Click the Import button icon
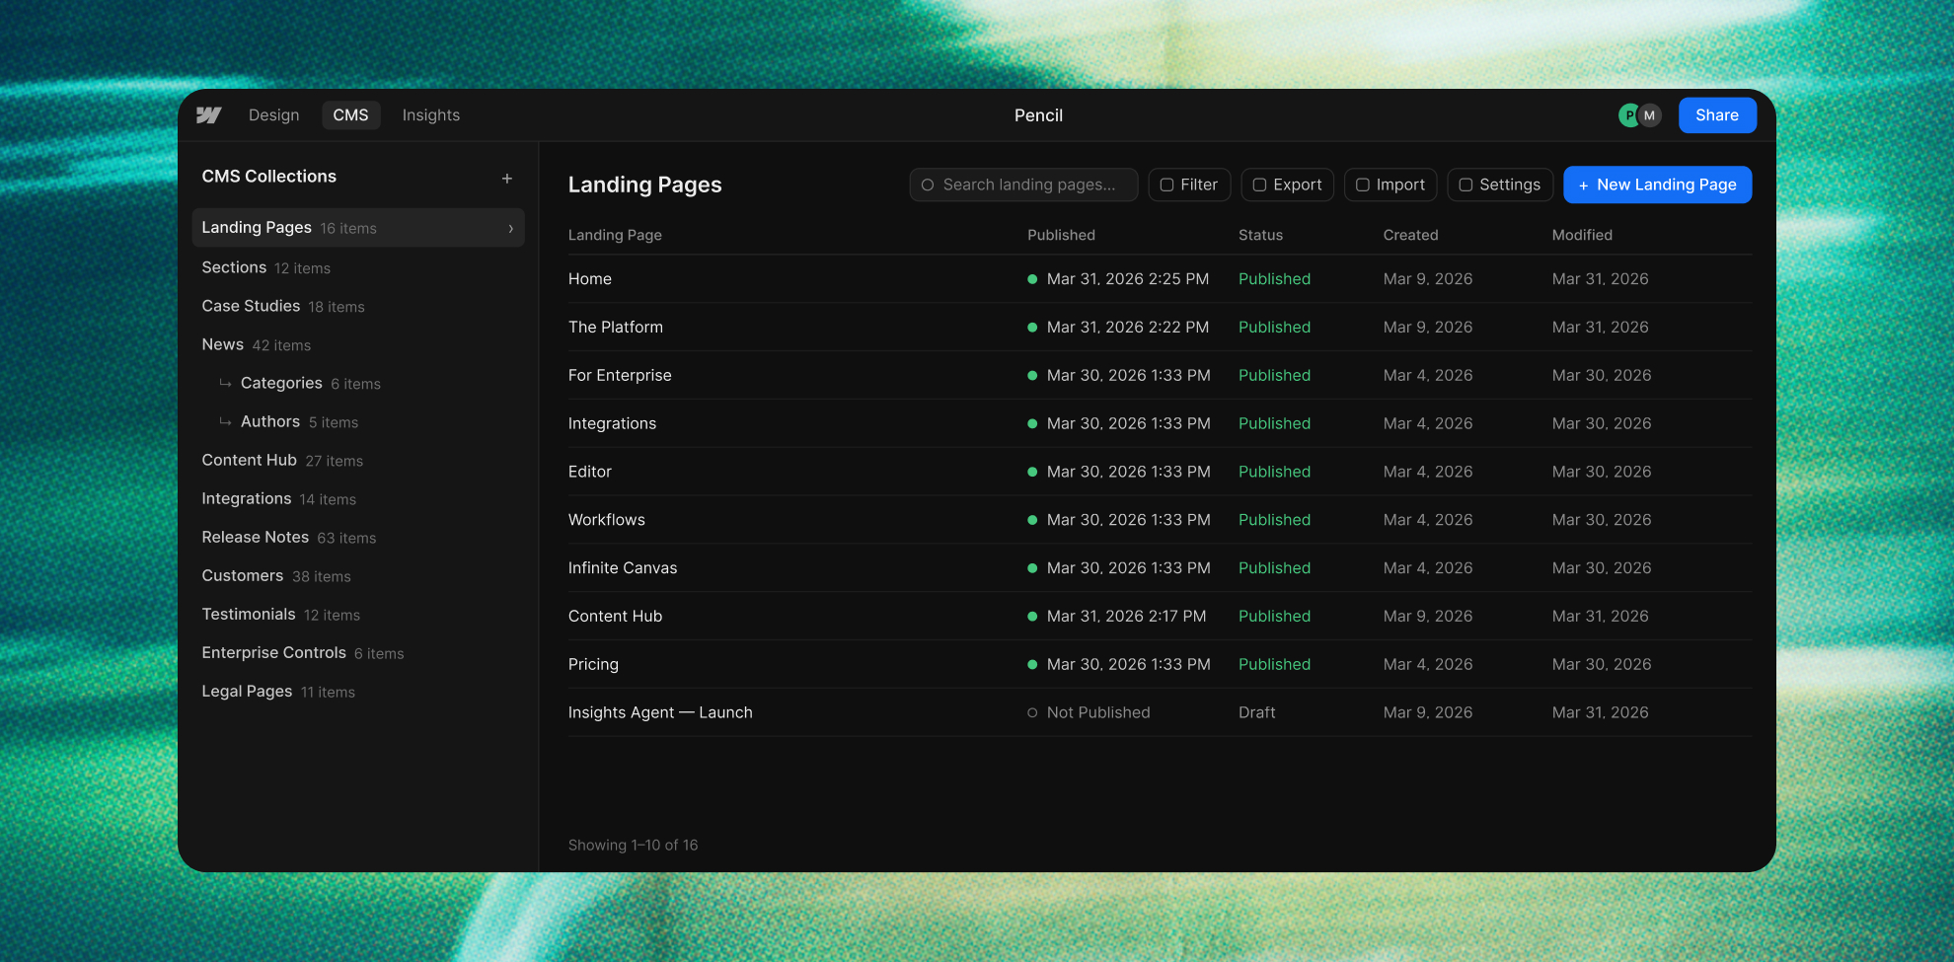The image size is (1954, 962). point(1363,185)
